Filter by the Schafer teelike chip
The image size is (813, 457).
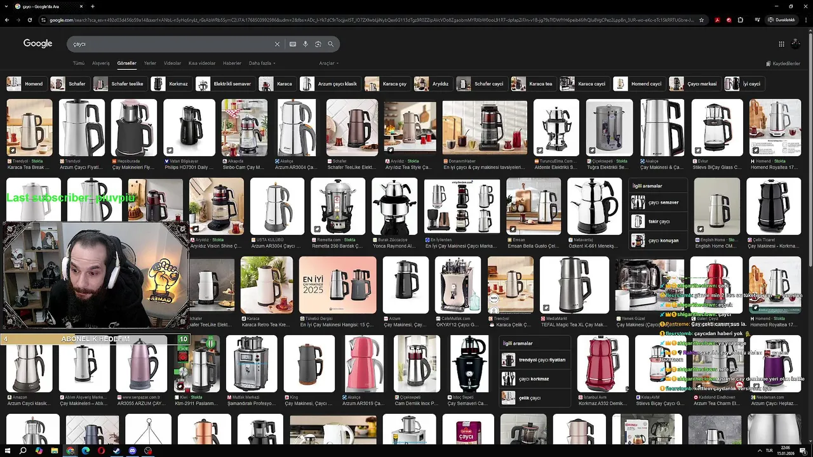(119, 84)
